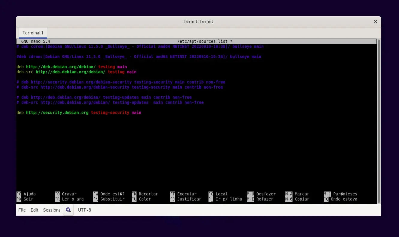This screenshot has height=237, width=399.
Task: Close the Termit window
Action: 375,22
